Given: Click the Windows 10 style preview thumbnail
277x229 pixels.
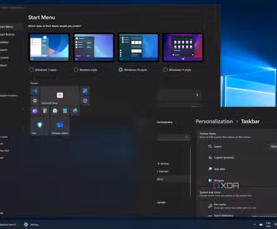Looking at the screenshot, I should [138, 47].
